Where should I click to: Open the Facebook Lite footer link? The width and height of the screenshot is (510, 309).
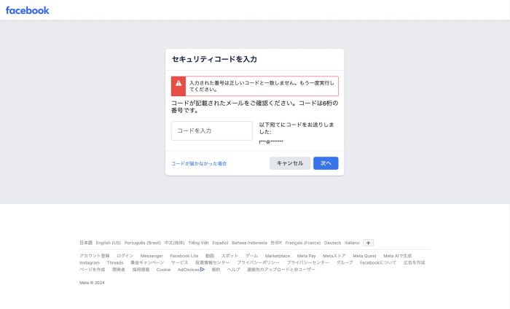click(x=184, y=256)
